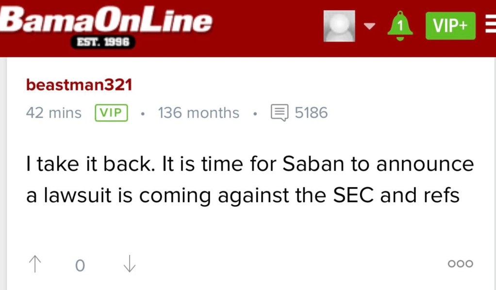
Task: Open the notifications bell
Action: pyautogui.click(x=400, y=26)
